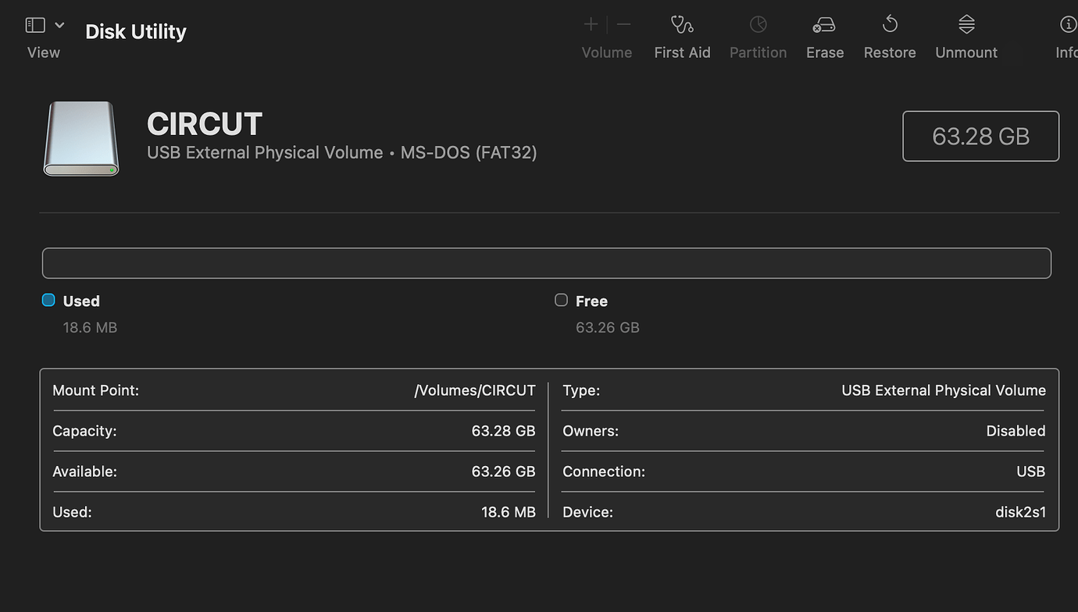
Task: Click the remove volume minus icon
Action: pyautogui.click(x=623, y=25)
